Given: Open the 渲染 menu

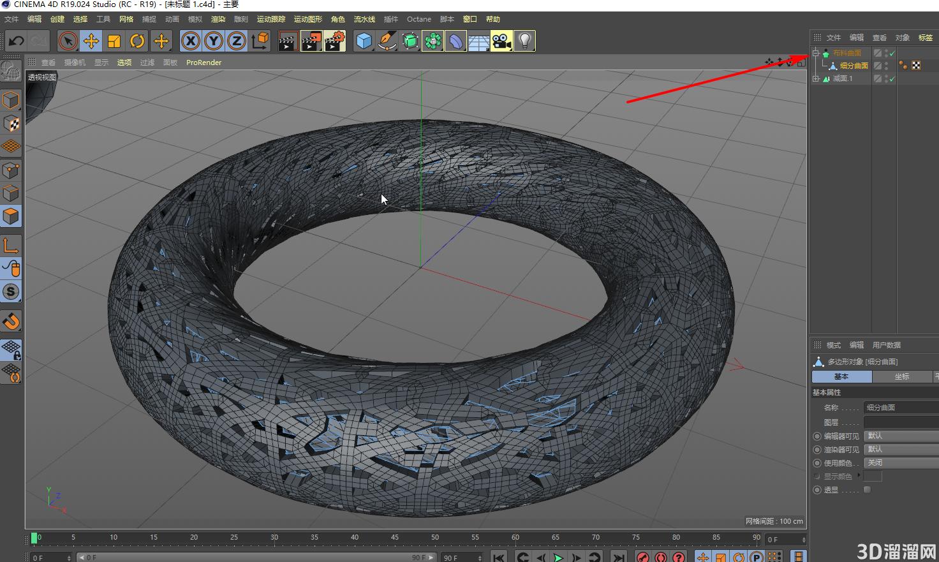Looking at the screenshot, I should (218, 19).
